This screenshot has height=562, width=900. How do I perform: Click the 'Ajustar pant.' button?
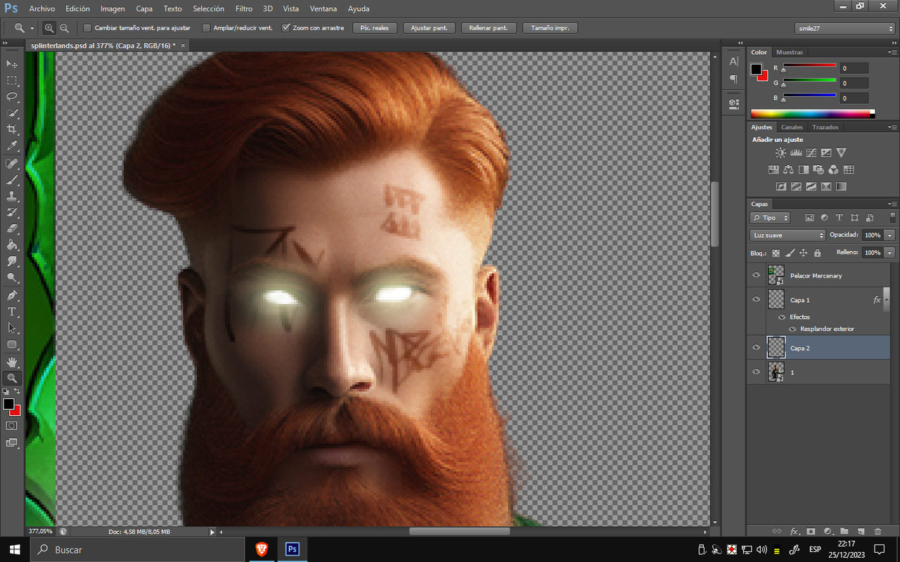429,28
